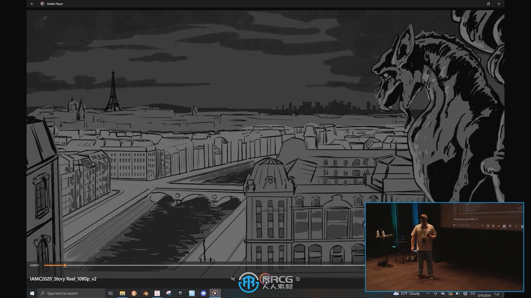Click the battery status tray icon
Image resolution: width=531 pixels, height=298 pixels.
[x=458, y=293]
